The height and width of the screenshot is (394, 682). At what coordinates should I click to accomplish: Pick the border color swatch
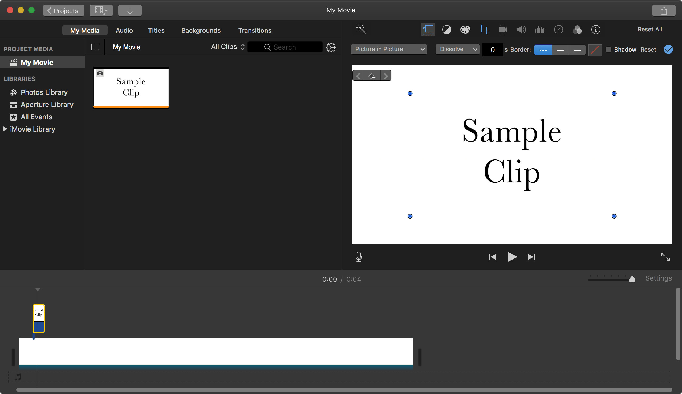(x=595, y=50)
